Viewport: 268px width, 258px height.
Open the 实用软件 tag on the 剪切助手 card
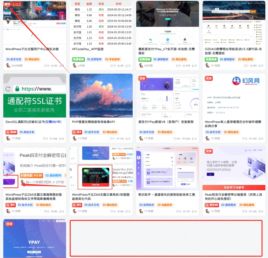tap(147, 205)
